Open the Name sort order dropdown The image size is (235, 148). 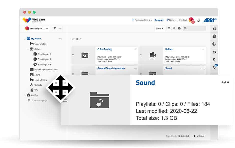[160, 28]
